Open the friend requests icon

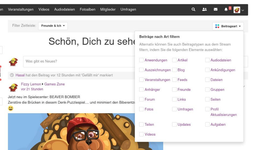click(204, 10)
